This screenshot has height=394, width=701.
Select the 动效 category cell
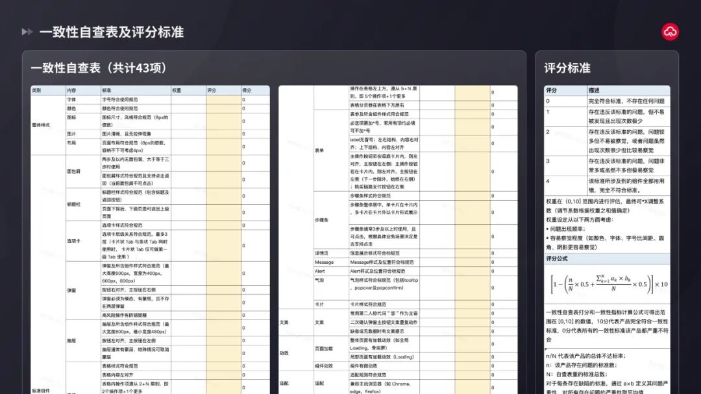(x=296, y=353)
